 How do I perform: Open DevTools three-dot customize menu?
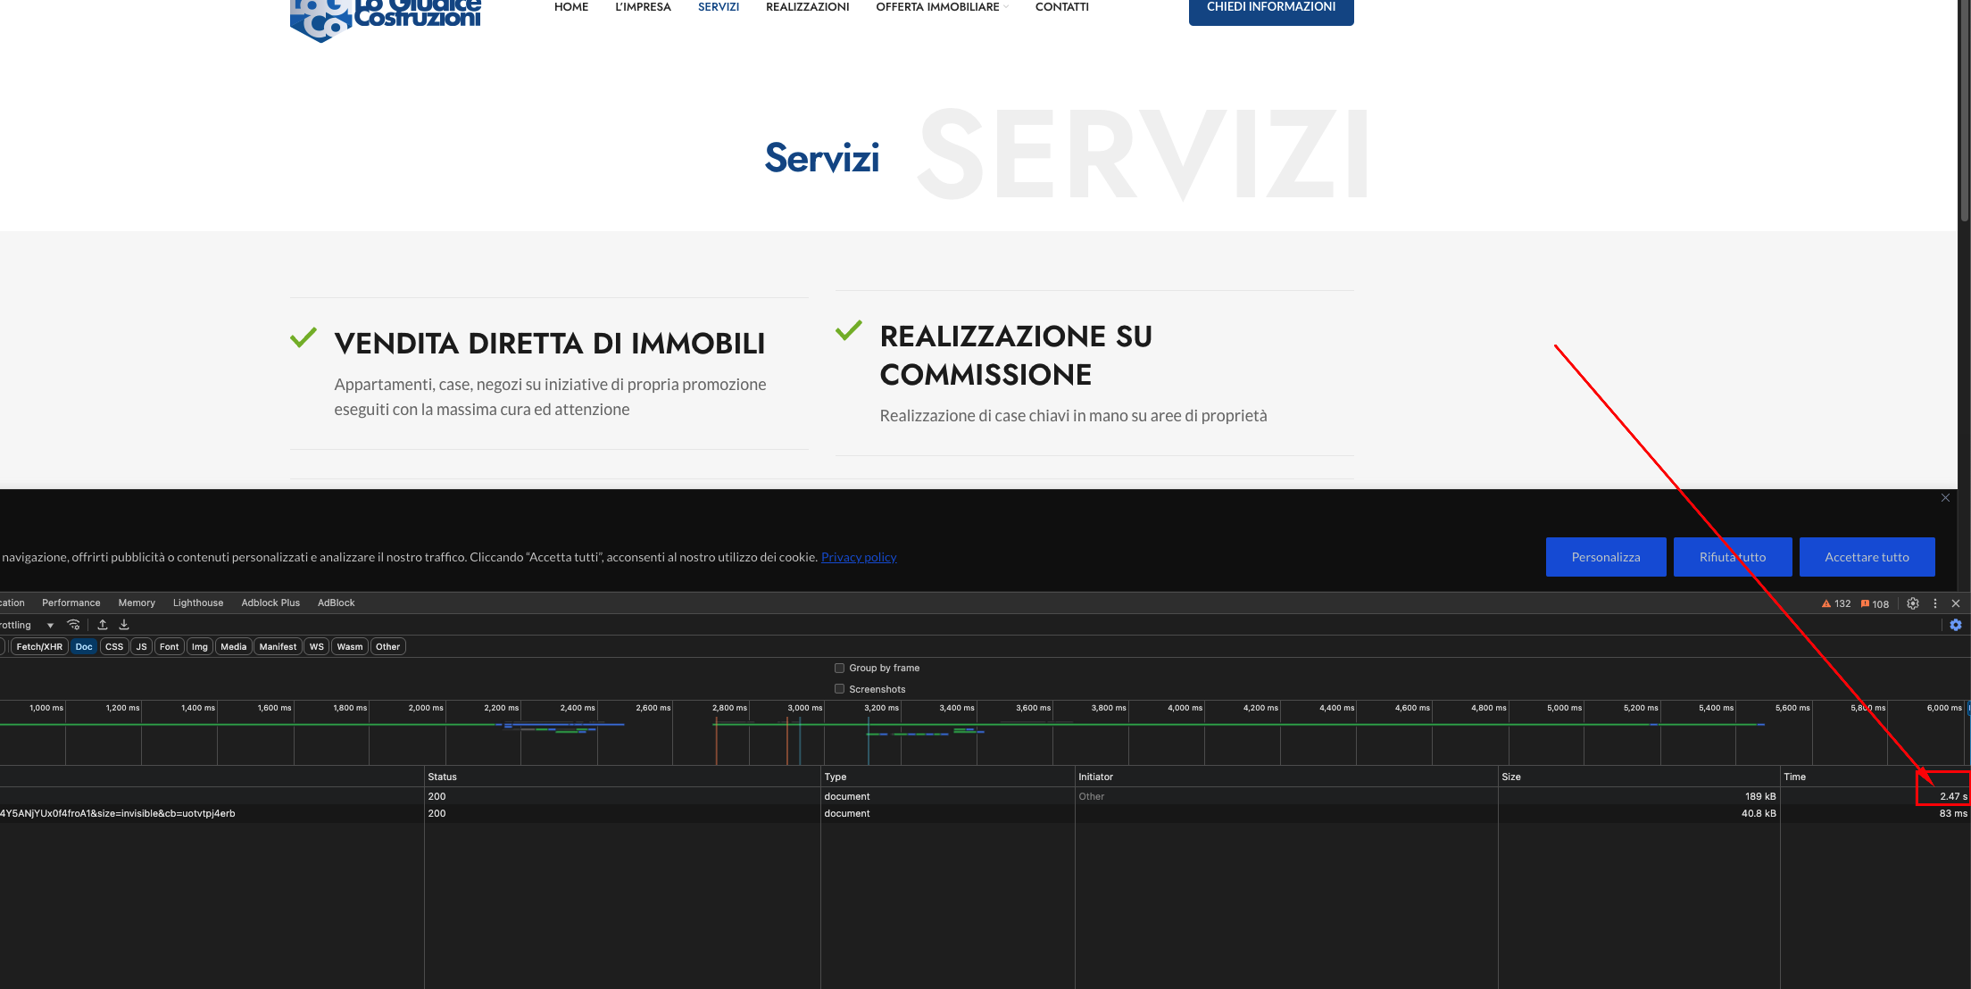pos(1934,603)
